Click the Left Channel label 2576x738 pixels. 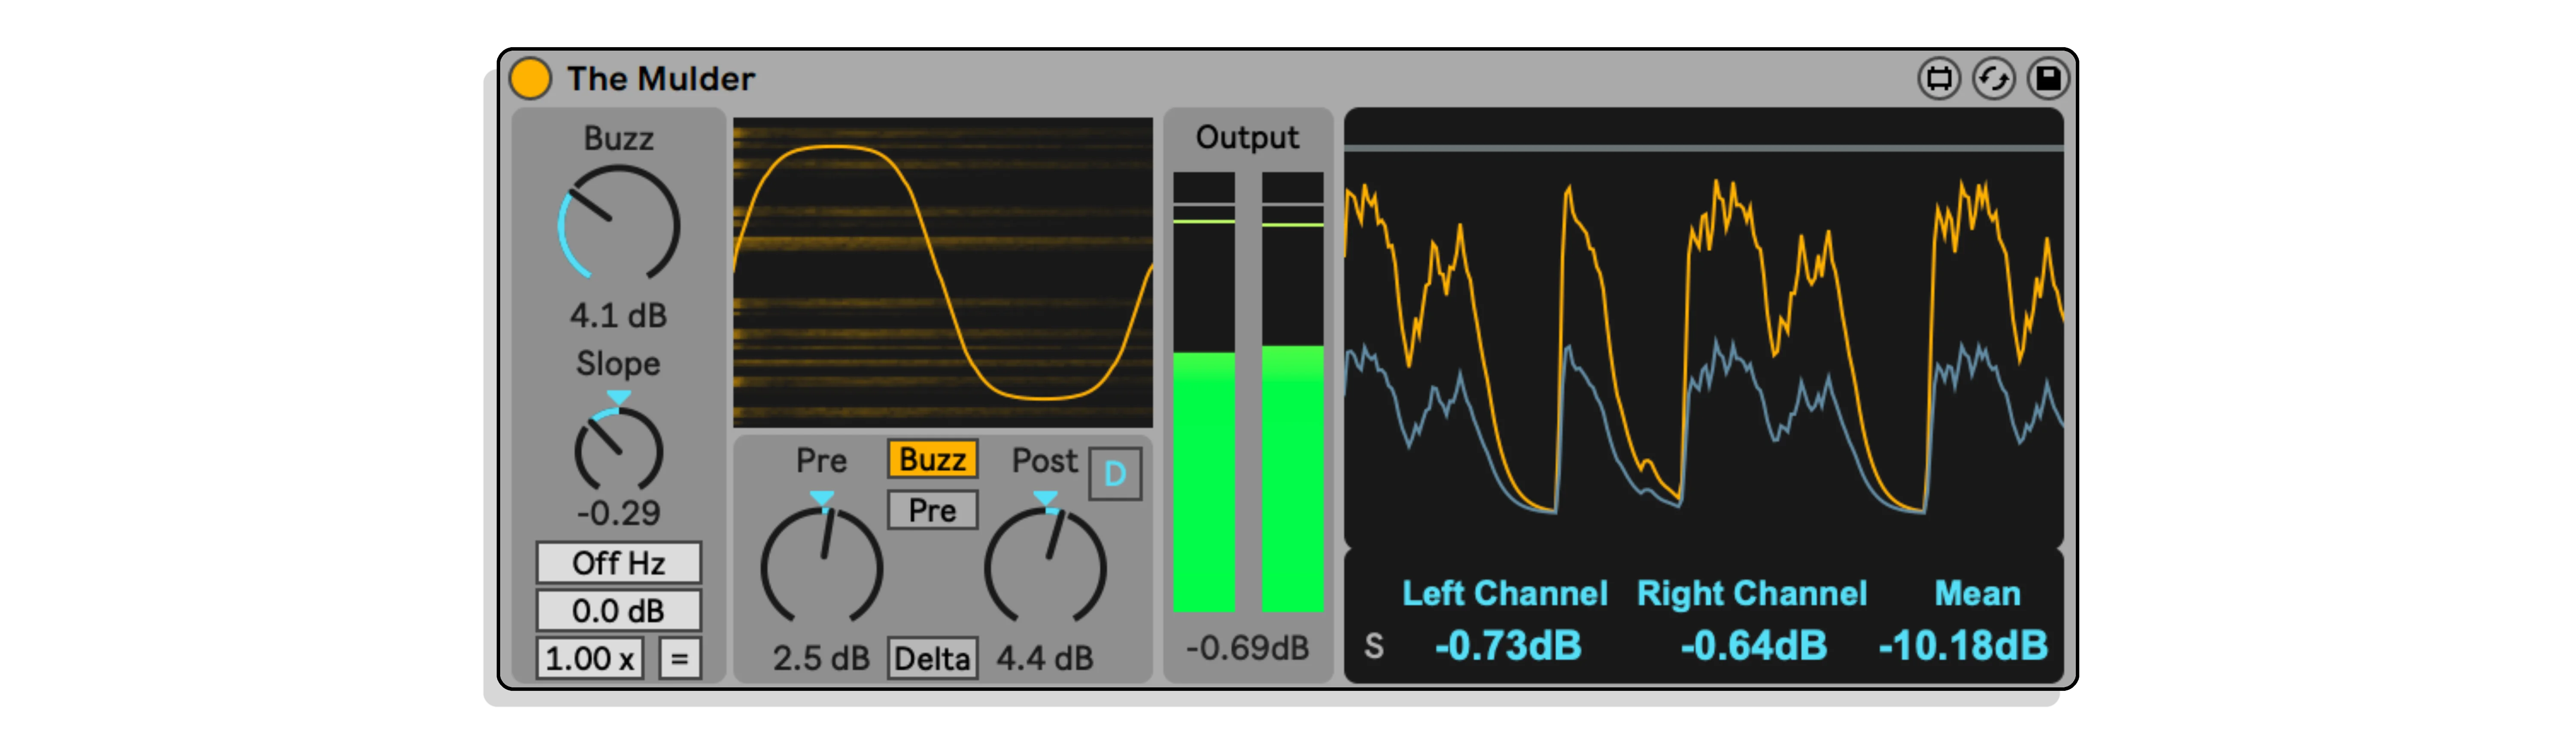pos(1504,593)
